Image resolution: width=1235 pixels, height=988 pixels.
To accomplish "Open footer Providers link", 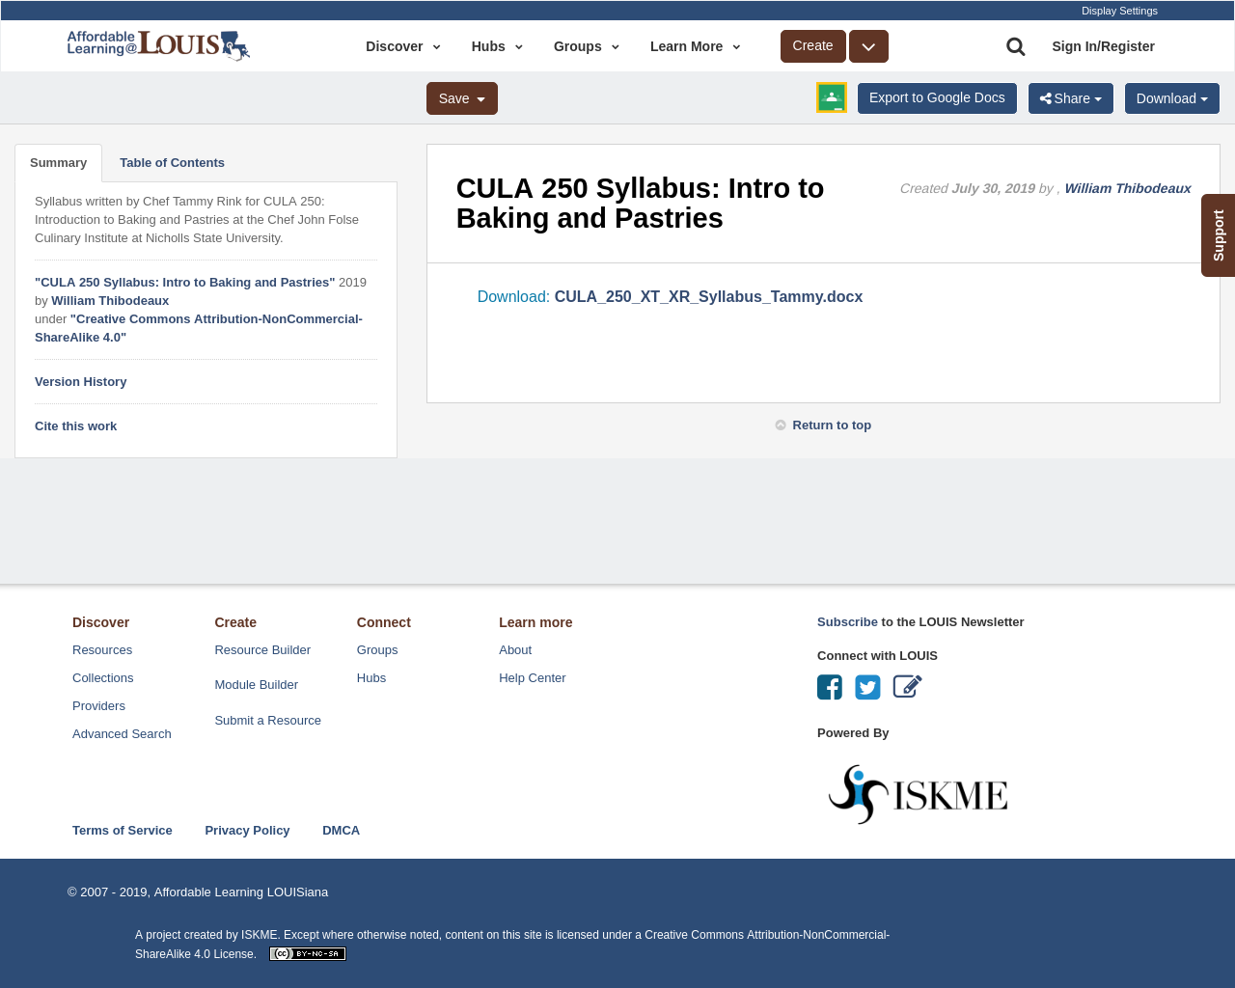I will 98,706.
